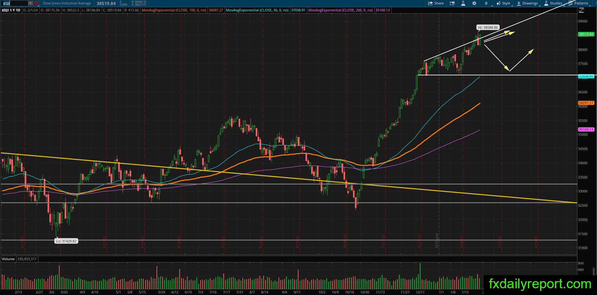Click the 2/13 date axis label
Screen dimensions: 597x295
pos(18,292)
